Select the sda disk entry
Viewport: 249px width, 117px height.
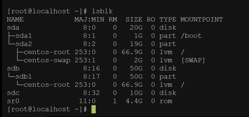point(13,28)
